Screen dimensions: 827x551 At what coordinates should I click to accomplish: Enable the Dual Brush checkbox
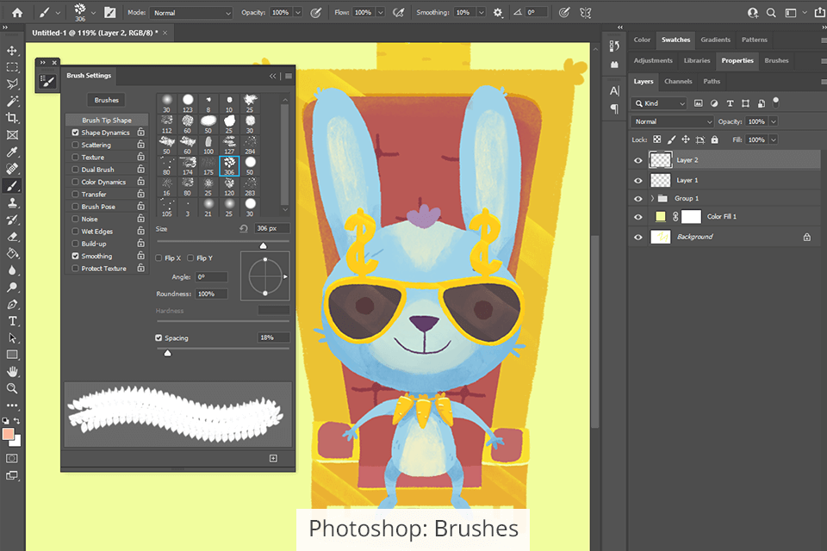click(x=75, y=170)
